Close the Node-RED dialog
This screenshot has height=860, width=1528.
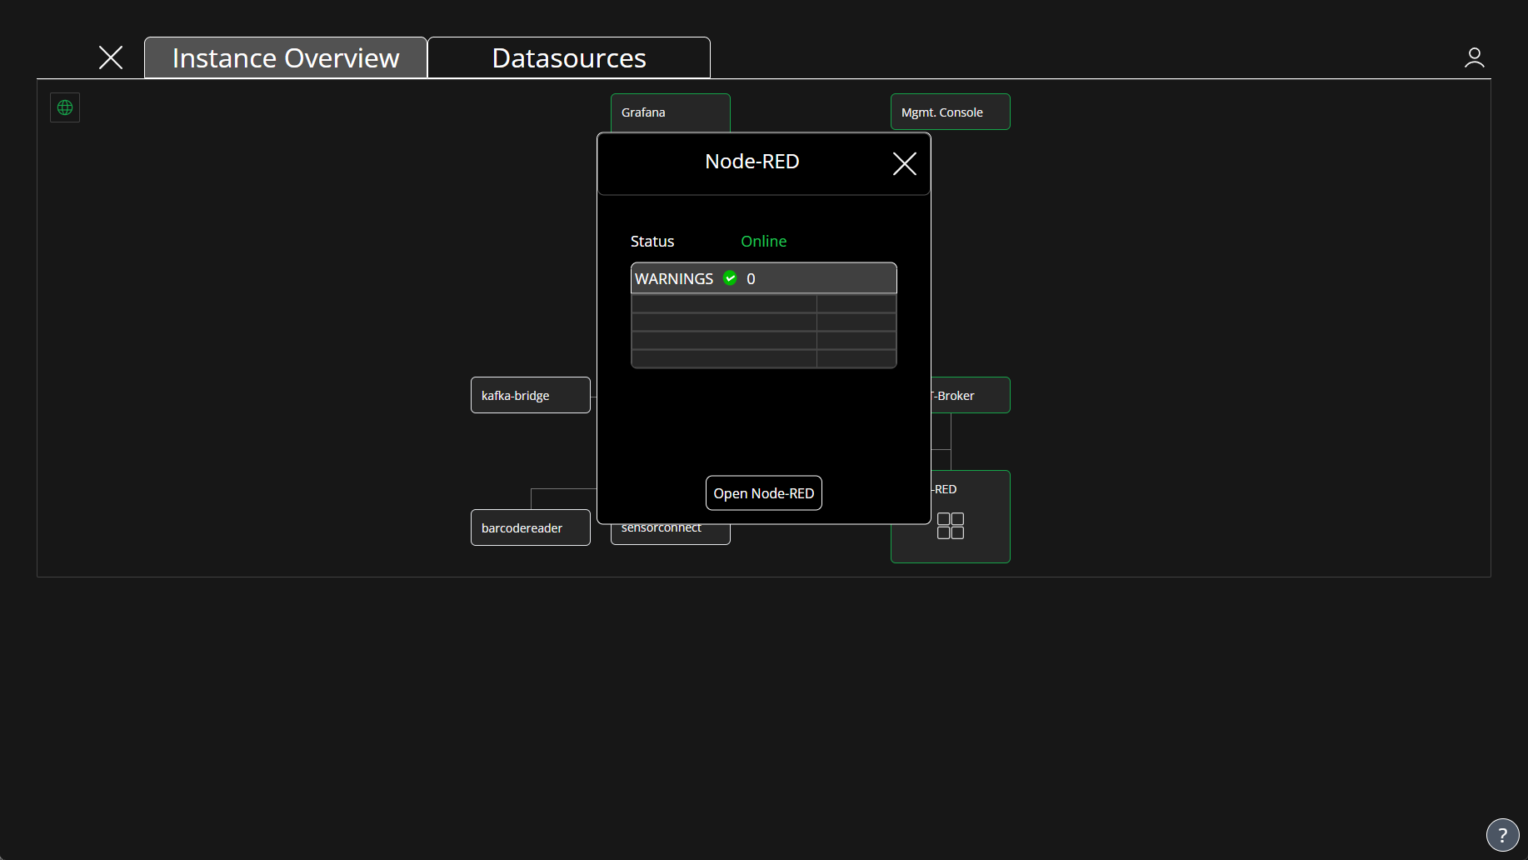(904, 163)
